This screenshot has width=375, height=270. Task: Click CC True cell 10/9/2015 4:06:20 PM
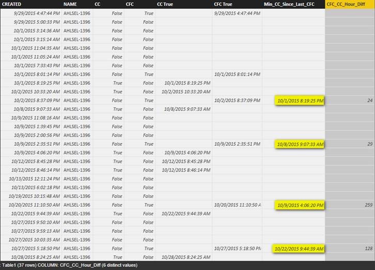(x=187, y=153)
